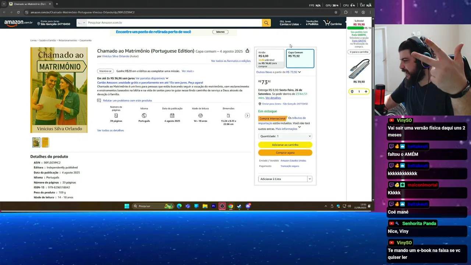471x265 pixels.
Task: Open the search category dropdown
Action: [x=81, y=23]
